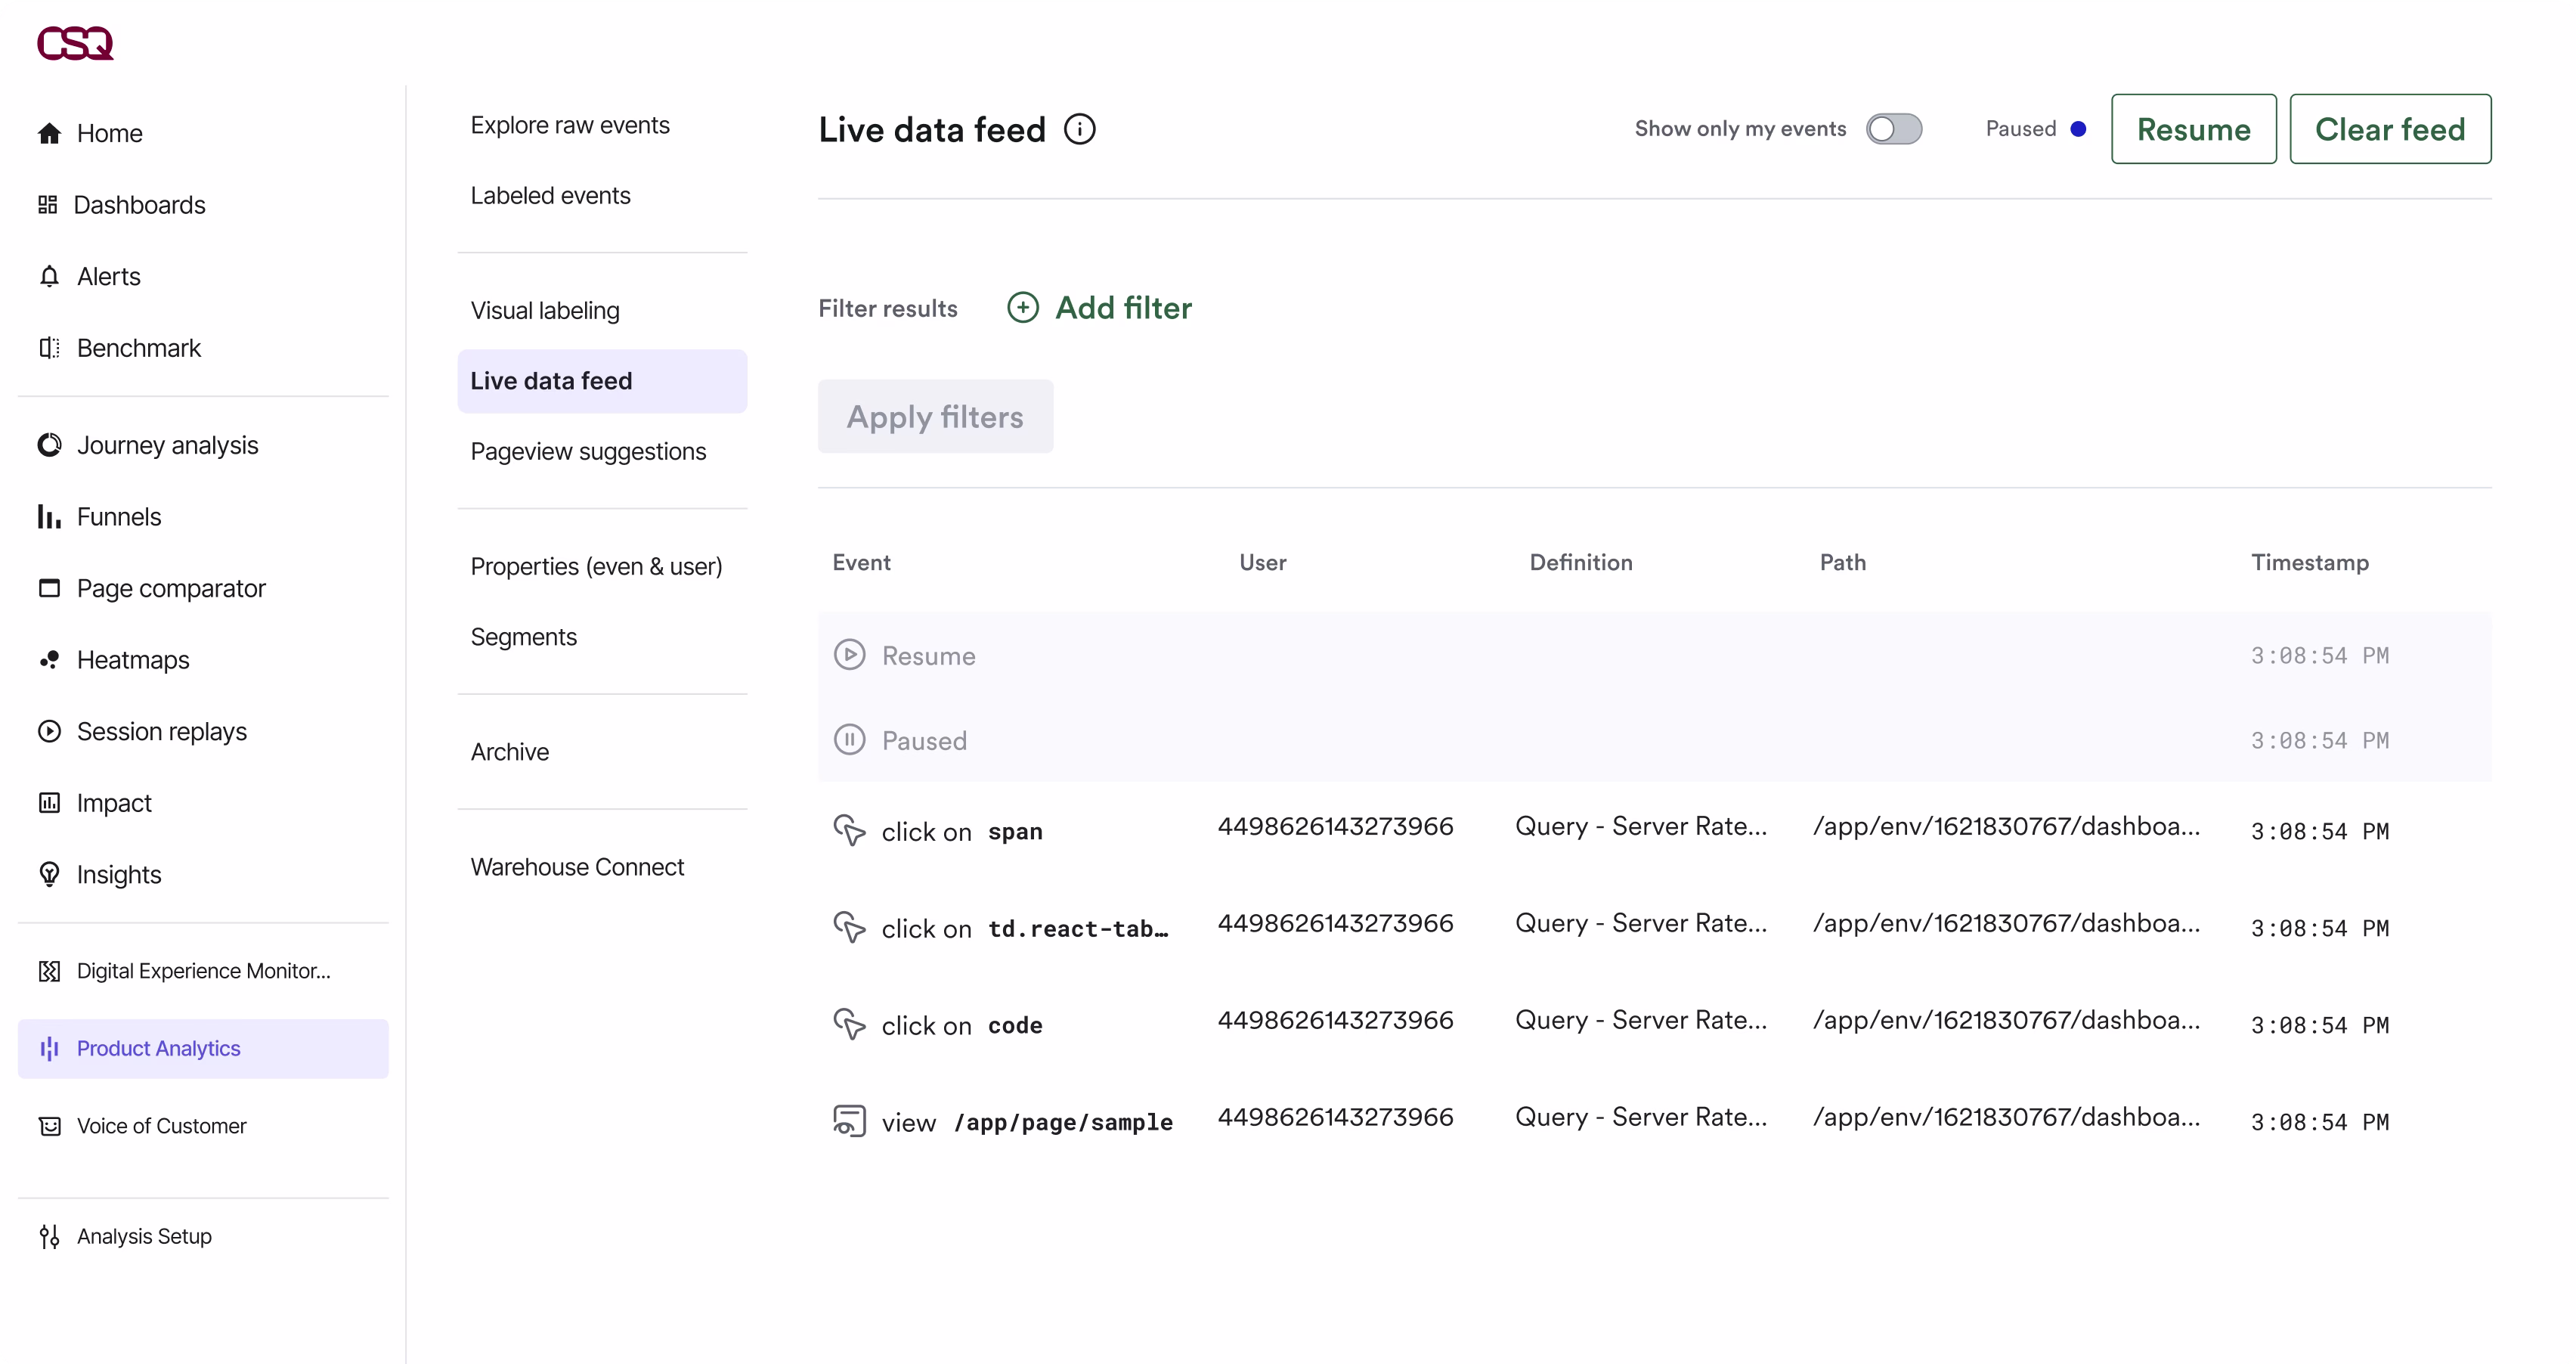The image size is (2576, 1364).
Task: Click user ID in click on span row
Action: 1336,826
